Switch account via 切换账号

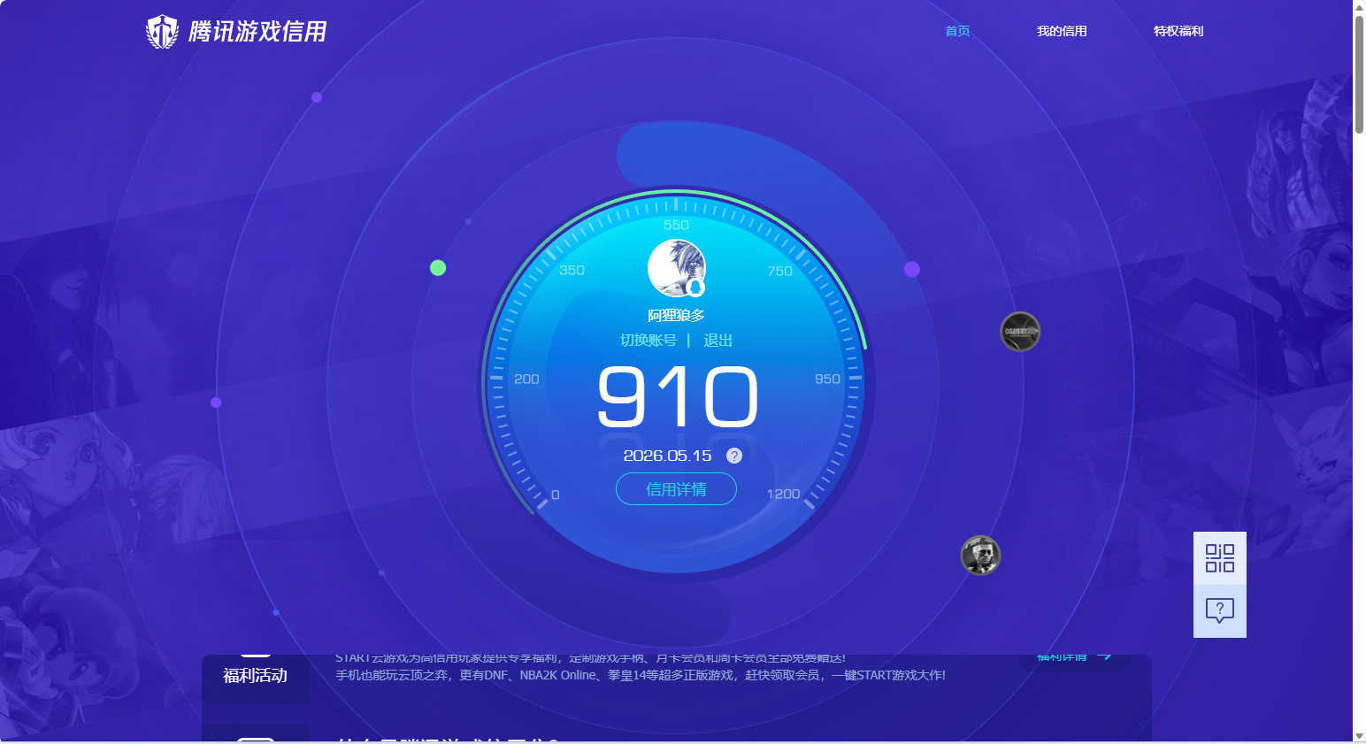click(648, 341)
